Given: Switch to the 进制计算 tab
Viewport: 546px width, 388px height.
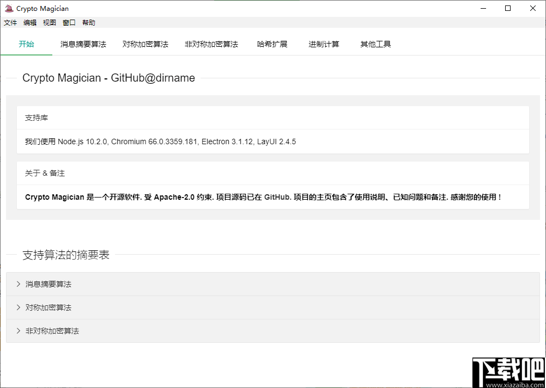Looking at the screenshot, I should (323, 44).
